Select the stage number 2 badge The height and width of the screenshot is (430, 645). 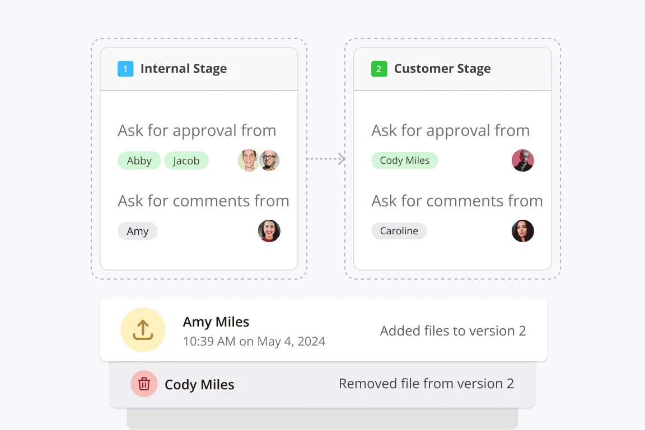click(x=379, y=68)
